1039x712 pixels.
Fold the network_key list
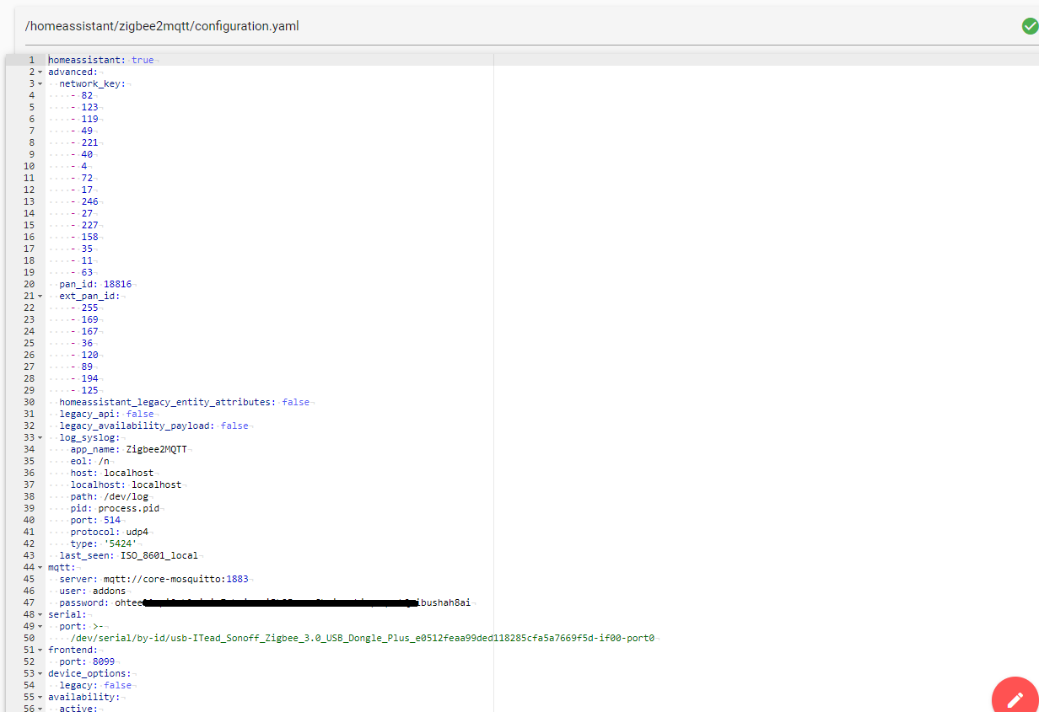tap(40, 84)
